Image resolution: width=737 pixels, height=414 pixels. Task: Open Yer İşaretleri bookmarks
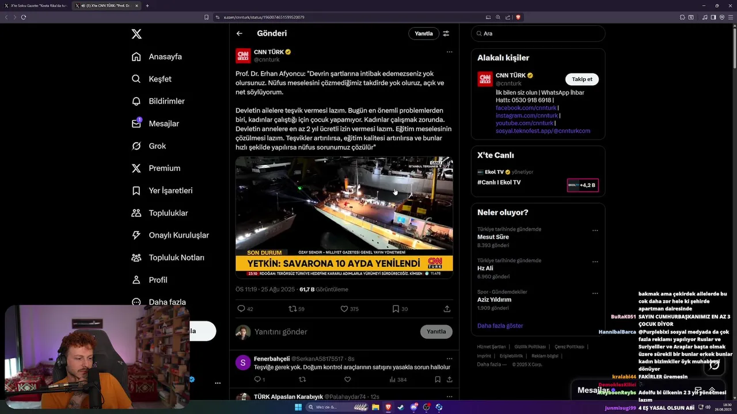(162, 190)
